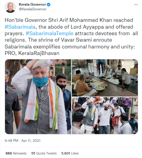The height and width of the screenshot is (158, 142).
Task: Open the three-dot more options menu
Action: tap(136, 5)
